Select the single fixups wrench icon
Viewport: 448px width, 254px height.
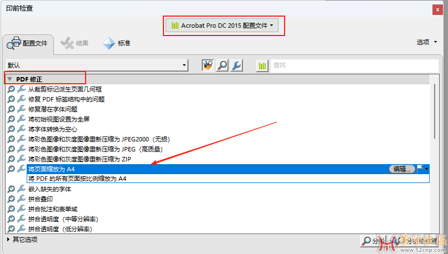(x=237, y=65)
